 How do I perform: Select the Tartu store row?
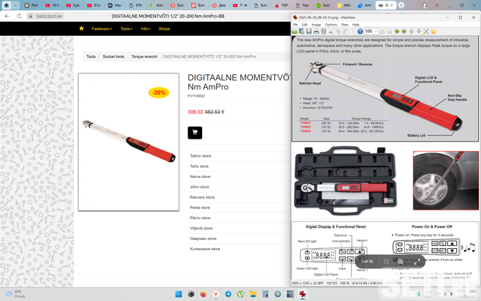(x=239, y=166)
